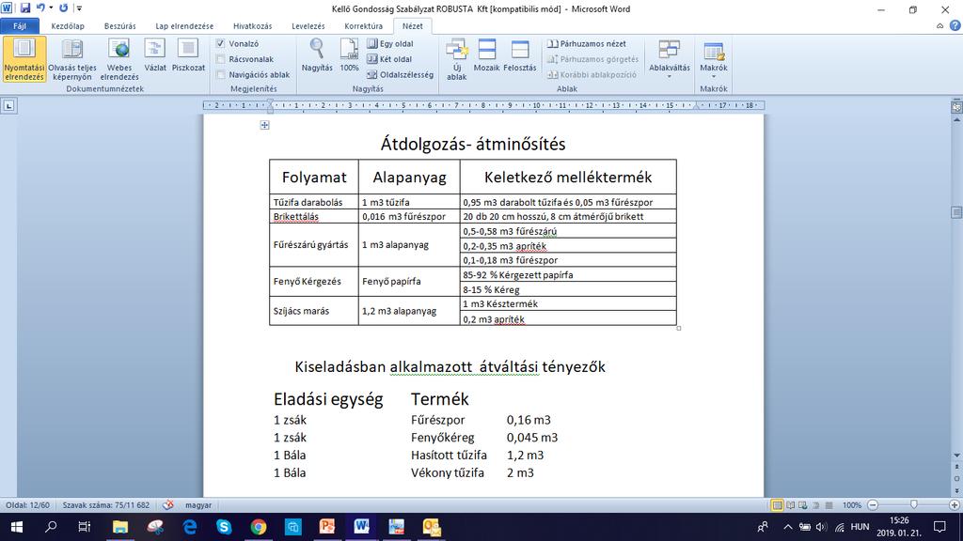Viewport: 963px width, 541px height.
Task: Choose the Egy oldal zoom option
Action: click(x=390, y=44)
